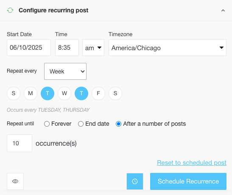This screenshot has width=232, height=195.
Task: Open the Repeat every Week dropdown
Action: [x=65, y=71]
